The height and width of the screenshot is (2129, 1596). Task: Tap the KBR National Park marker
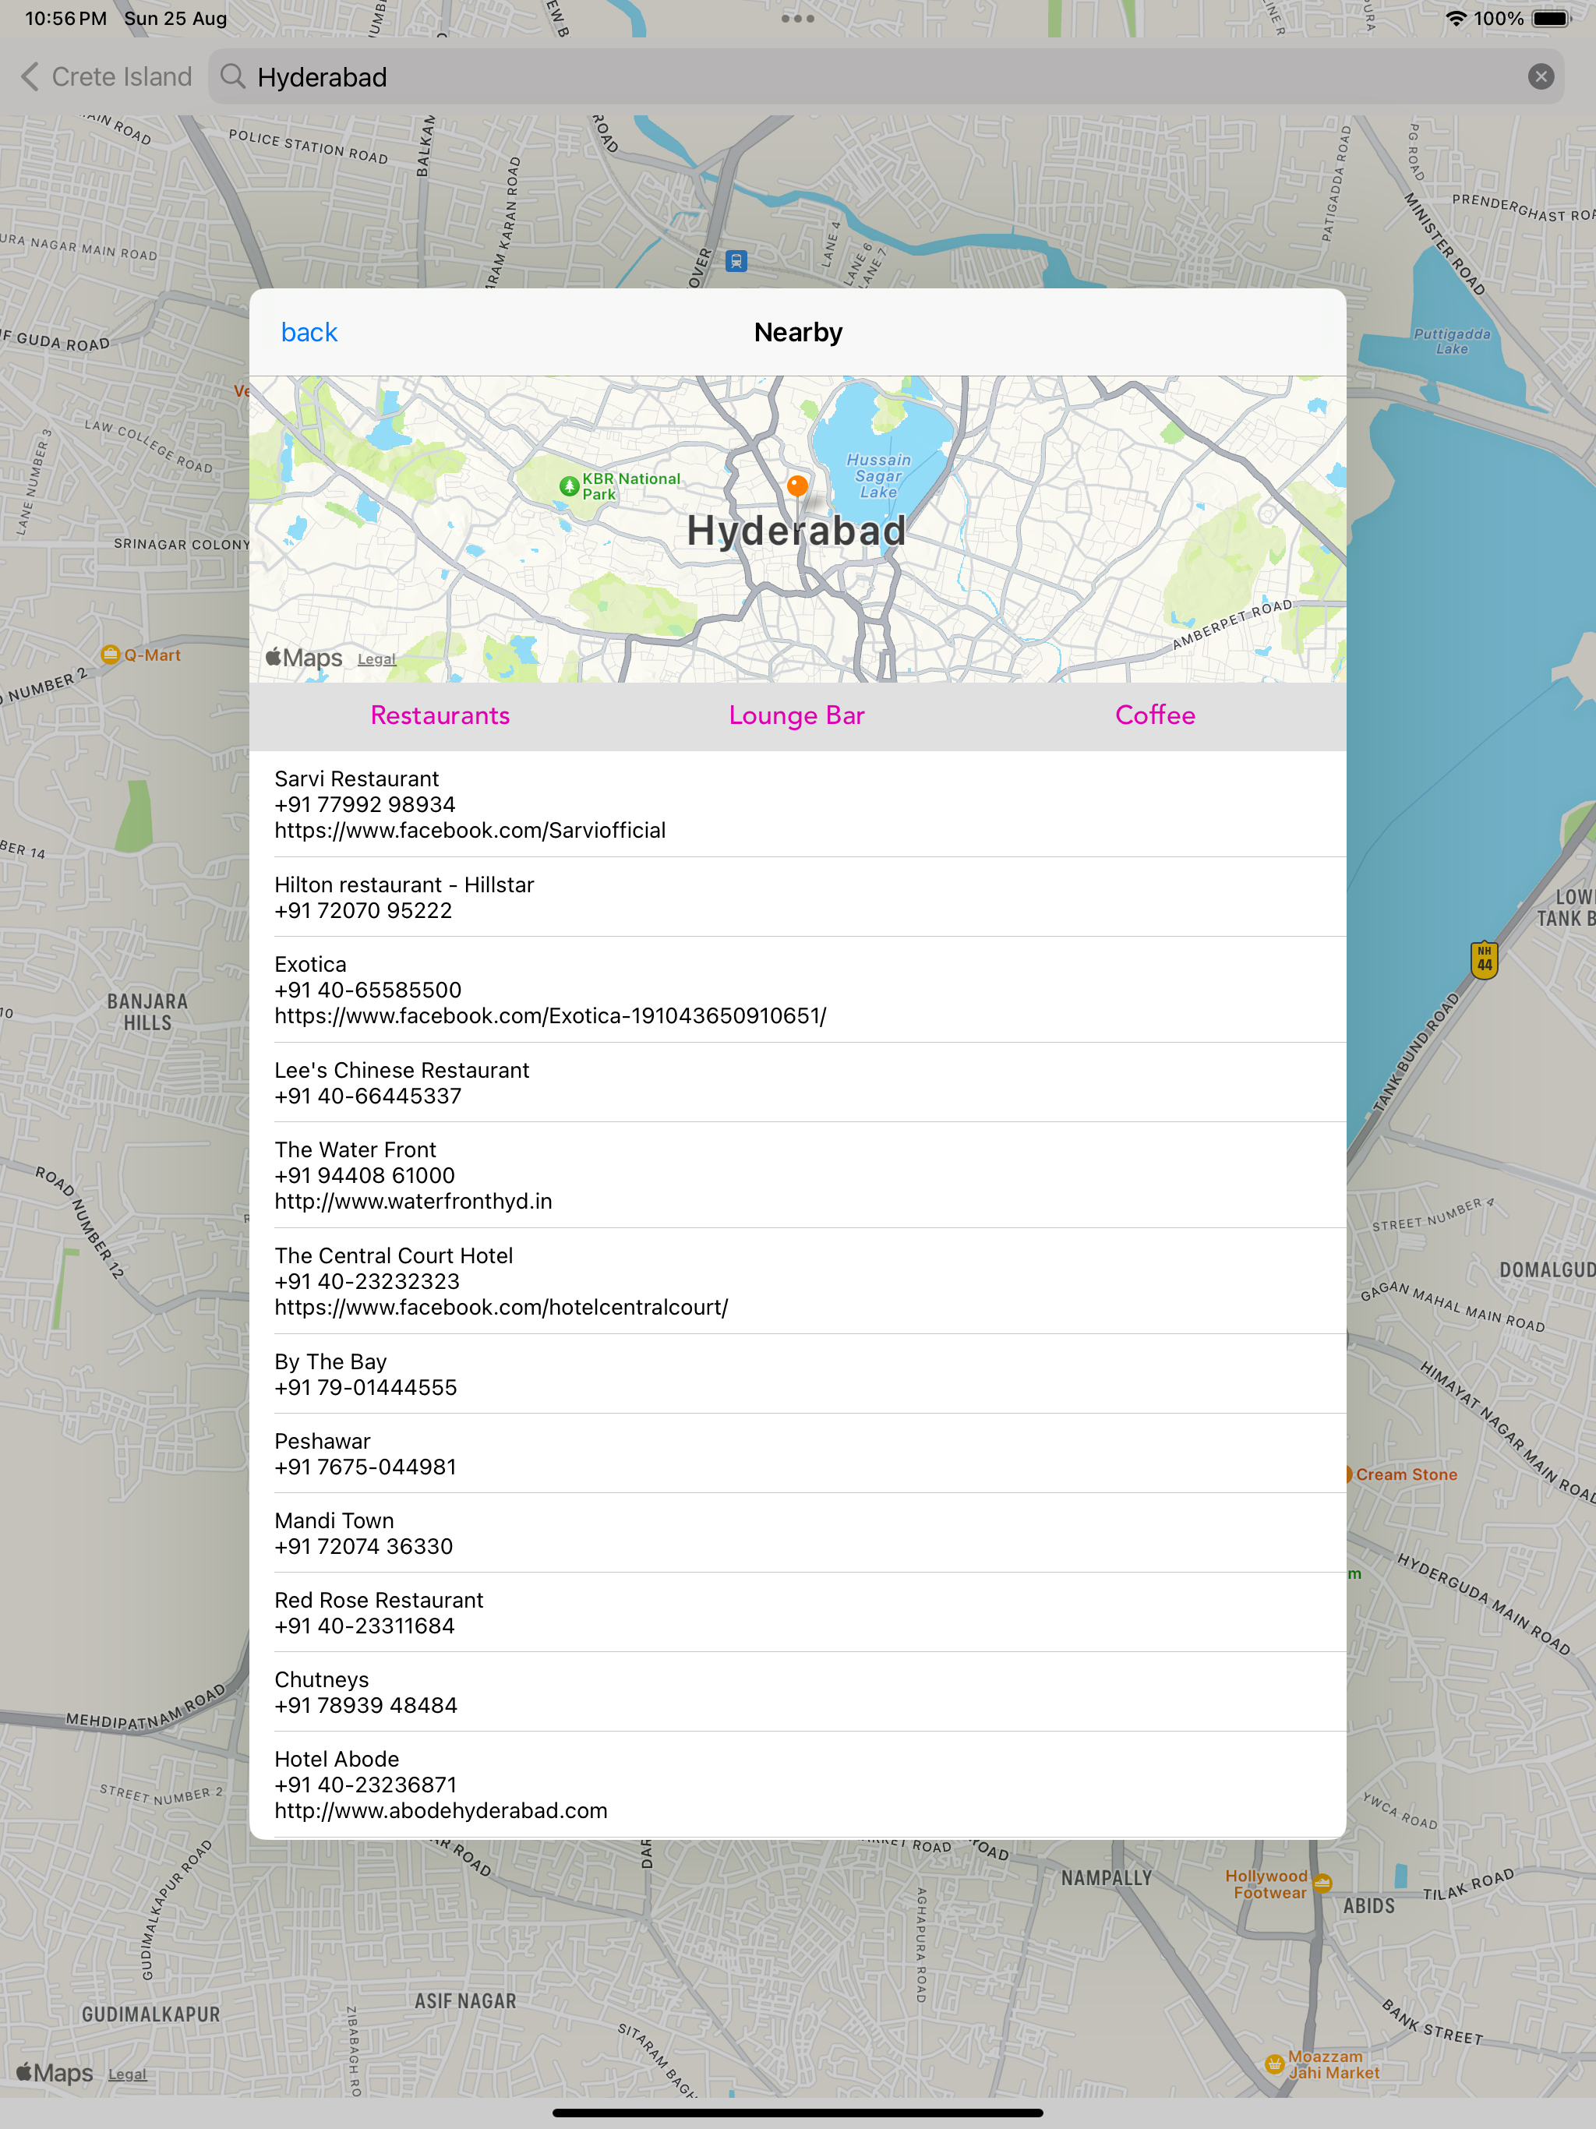[569, 487]
